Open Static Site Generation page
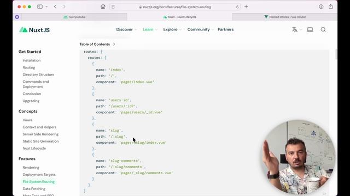350x196 pixels. (x=40, y=142)
